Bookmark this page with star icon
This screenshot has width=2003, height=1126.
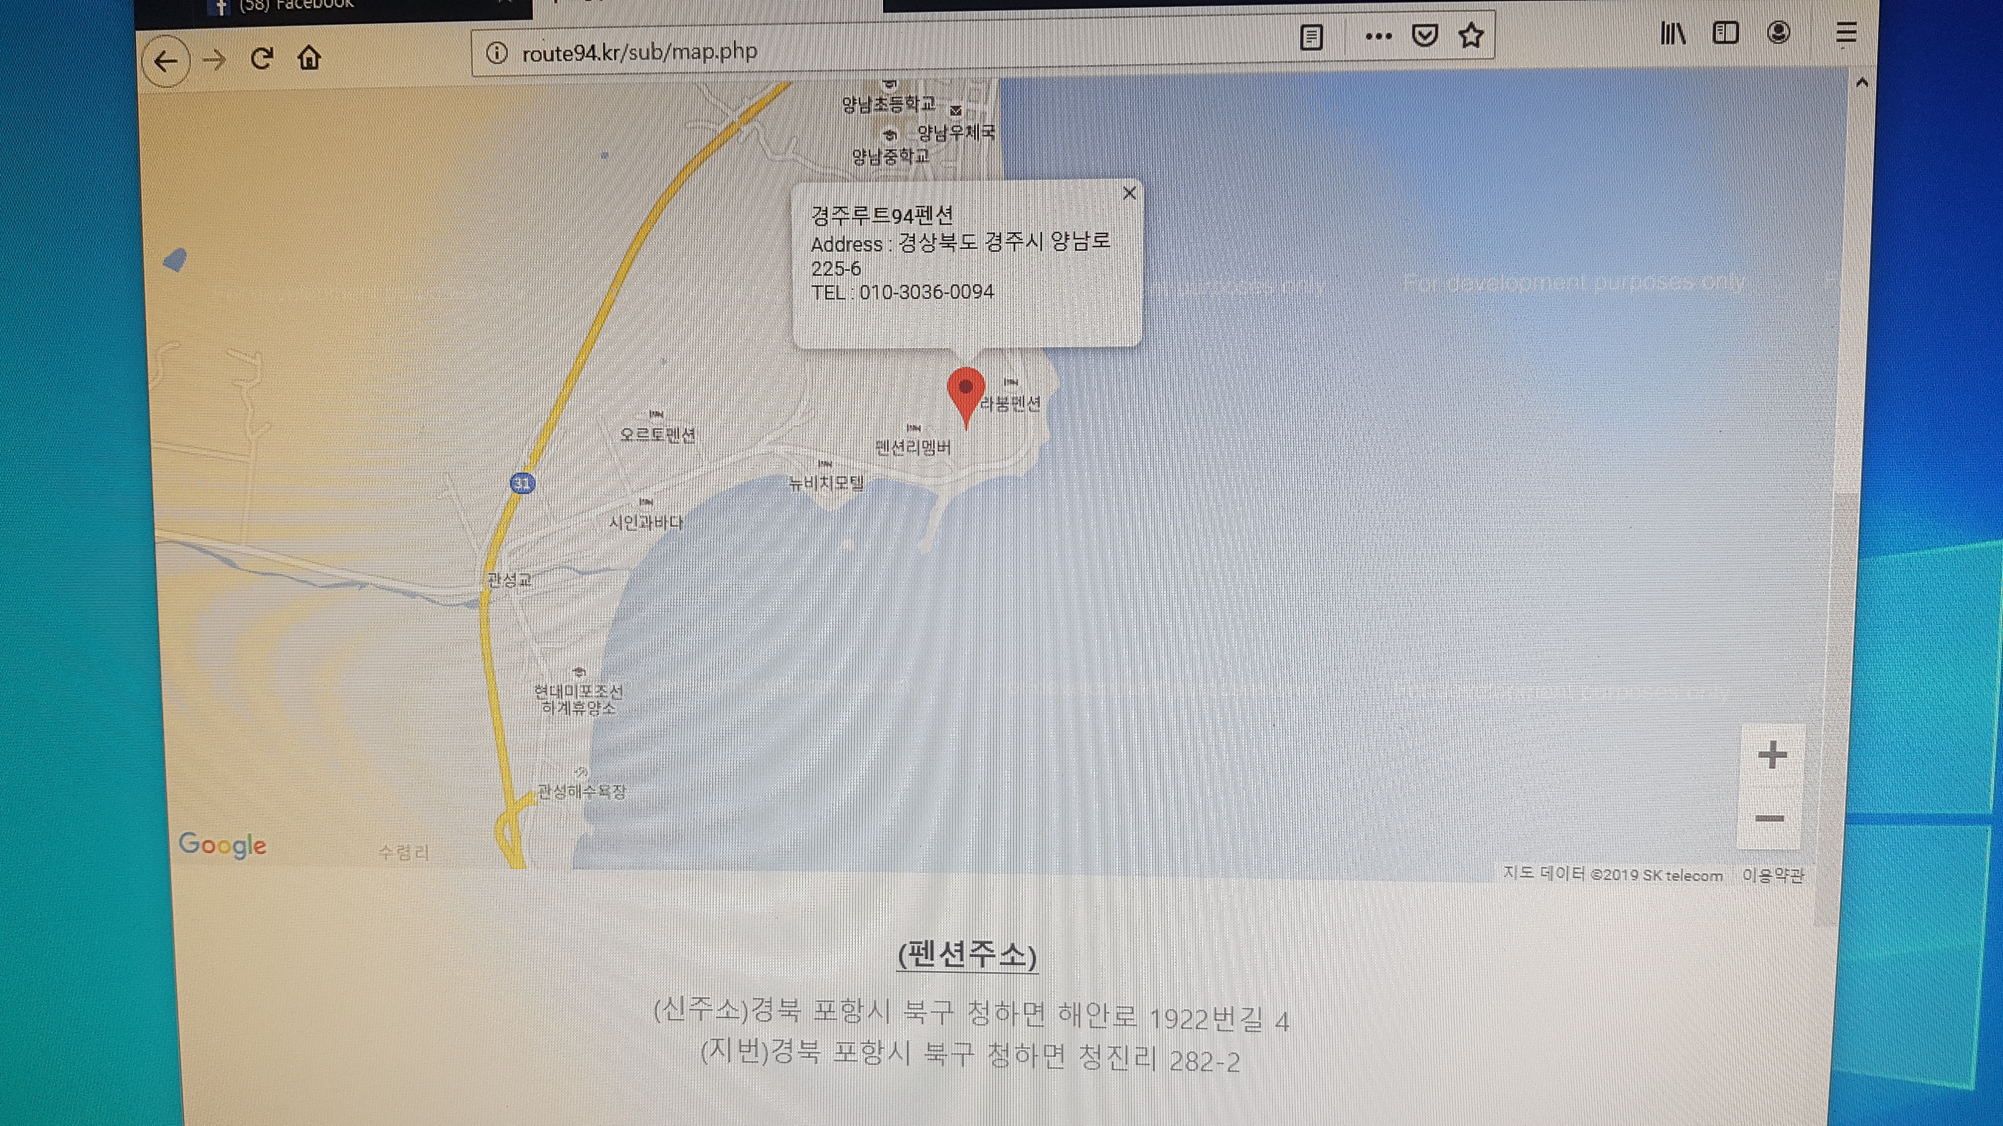[1470, 36]
